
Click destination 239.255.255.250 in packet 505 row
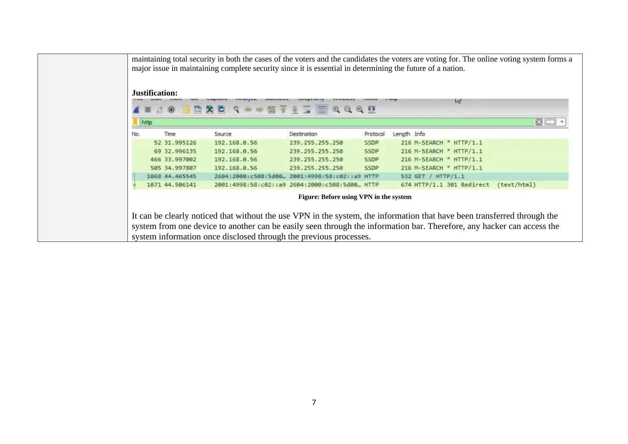point(316,168)
